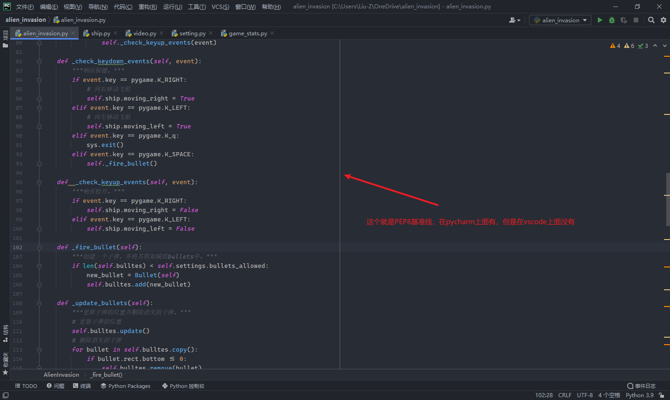Click the alien_invasion project breadcrumb
The width and height of the screenshot is (670, 400).
point(26,20)
